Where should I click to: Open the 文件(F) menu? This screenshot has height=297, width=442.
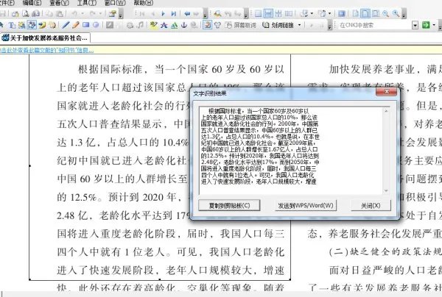click(x=7, y=3)
